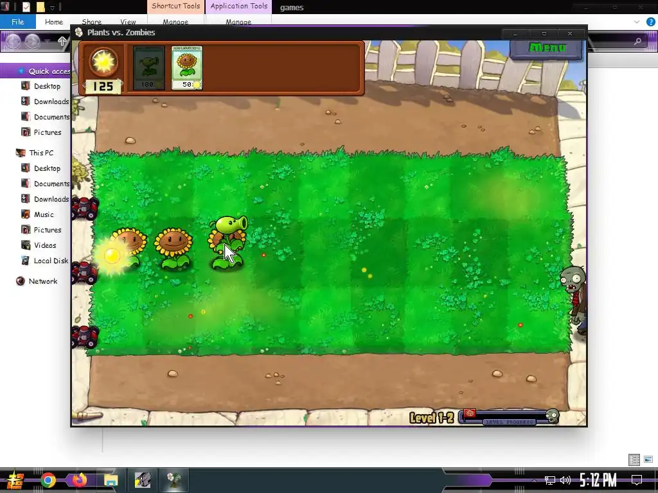Viewport: 658px width, 493px height.
Task: Click the 5:12 PM clock
Action: [598, 480]
